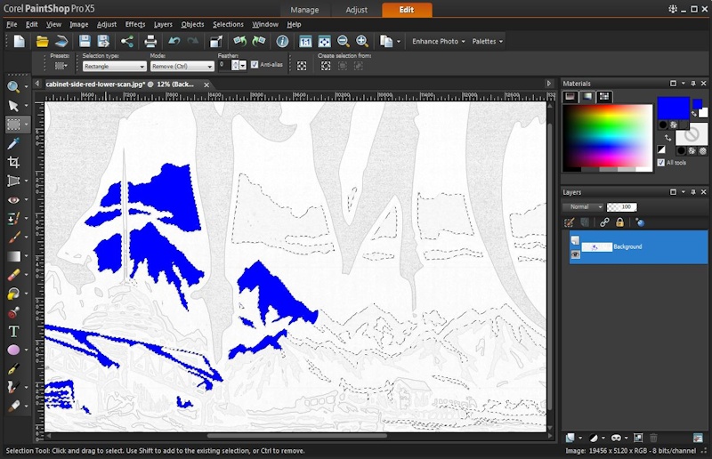
Task: Open the Palettes button
Action: click(487, 41)
